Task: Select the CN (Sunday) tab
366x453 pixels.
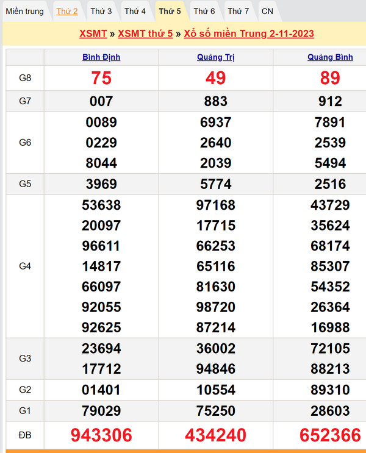Action: point(267,11)
